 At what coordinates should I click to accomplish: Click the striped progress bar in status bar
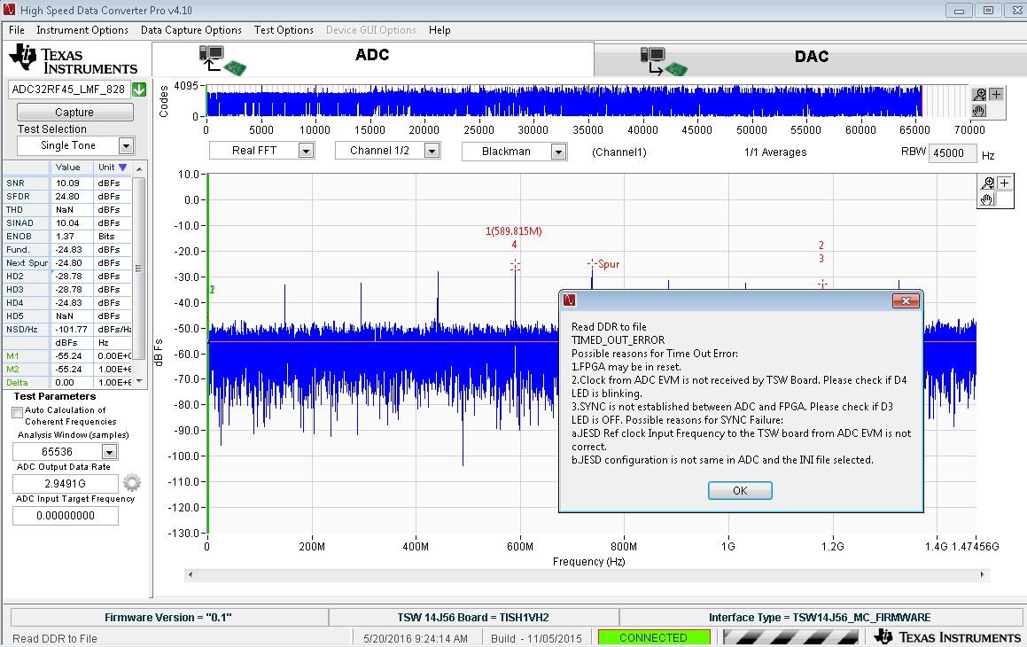coord(790,637)
